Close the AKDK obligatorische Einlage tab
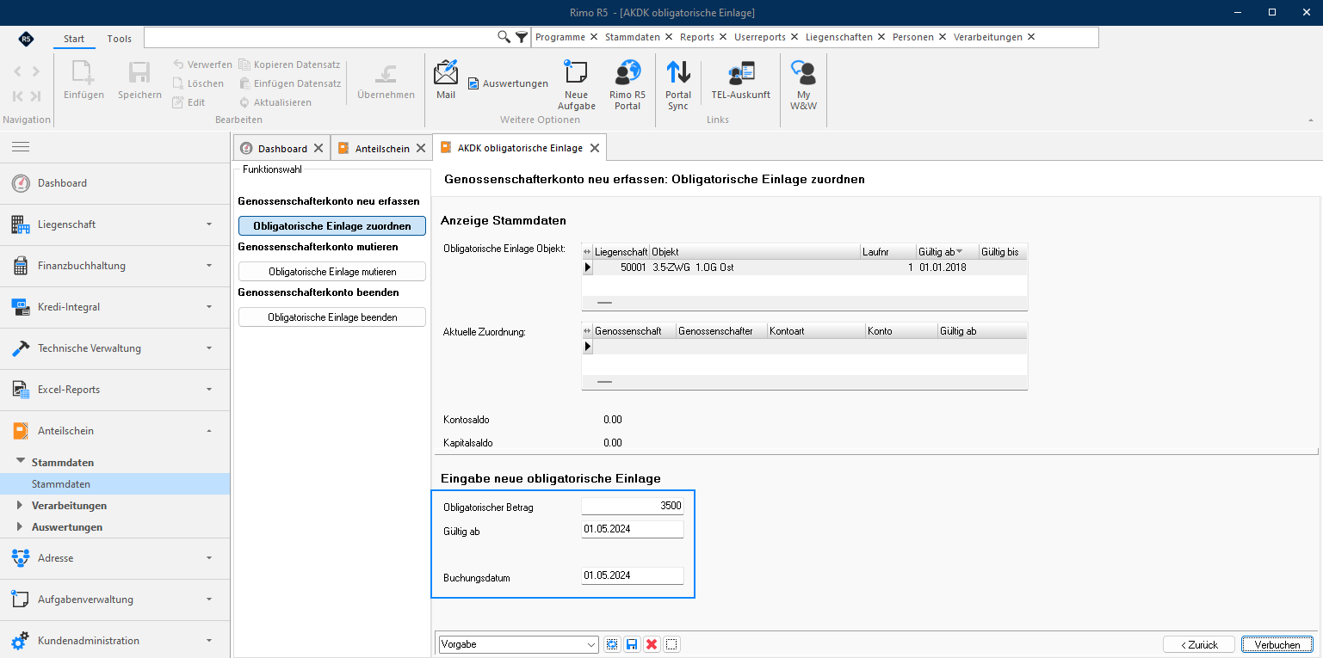1323x658 pixels. pyautogui.click(x=594, y=148)
